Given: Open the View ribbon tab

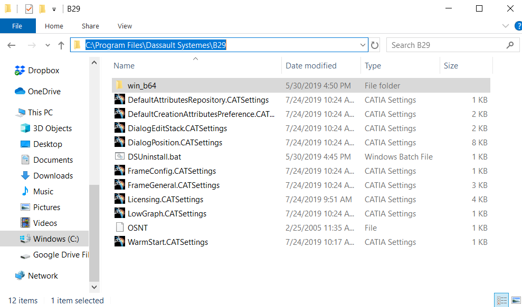Looking at the screenshot, I should (x=125, y=26).
